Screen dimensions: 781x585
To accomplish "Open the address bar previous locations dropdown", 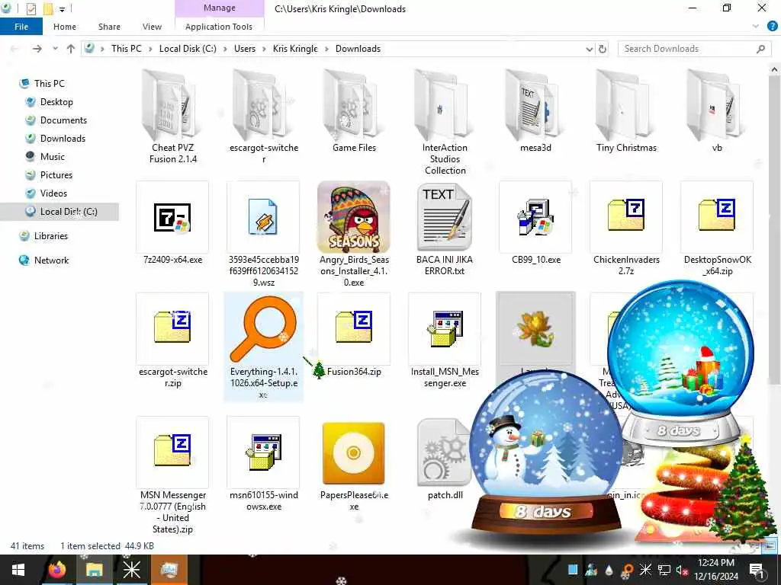I will (590, 49).
